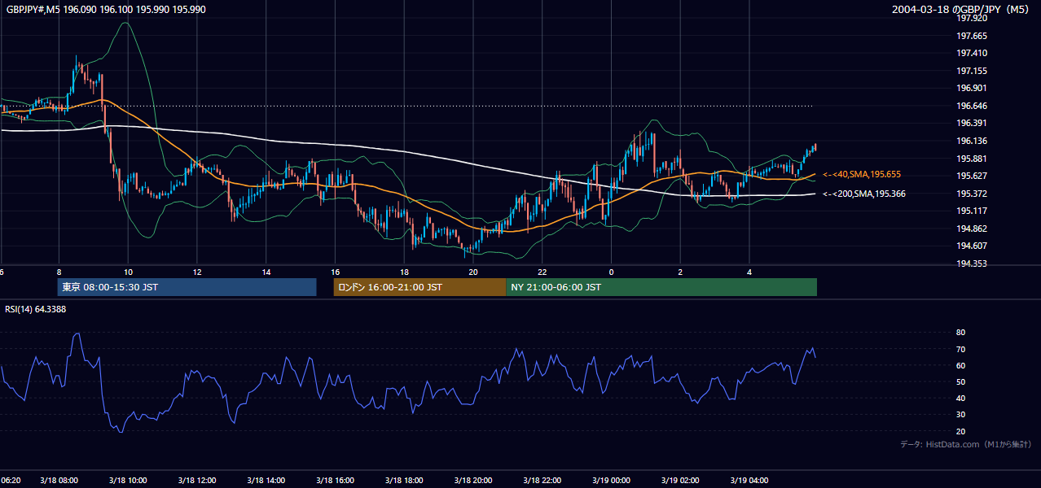The image size is (1041, 488).
Task: Click hour tick 16 under the price chart
Action: coord(336,272)
